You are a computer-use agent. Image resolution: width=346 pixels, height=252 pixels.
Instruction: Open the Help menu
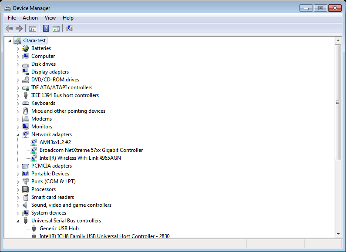point(68,18)
